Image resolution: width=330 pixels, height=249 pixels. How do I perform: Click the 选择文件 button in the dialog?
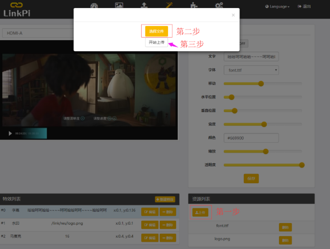pos(156,31)
